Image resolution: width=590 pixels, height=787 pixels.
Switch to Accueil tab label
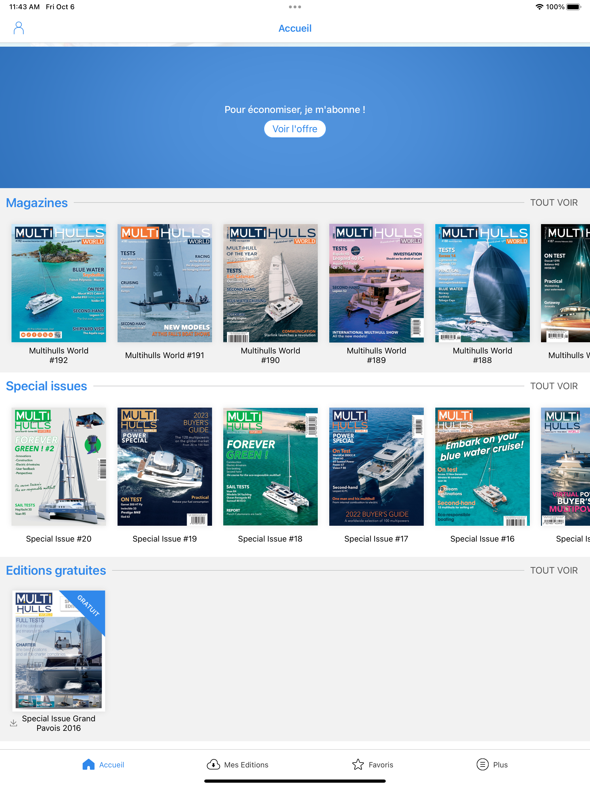coord(112,765)
